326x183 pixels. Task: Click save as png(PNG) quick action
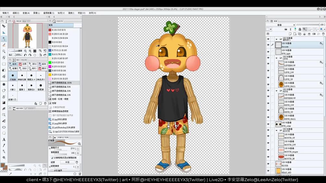pyautogui.click(x=64, y=123)
